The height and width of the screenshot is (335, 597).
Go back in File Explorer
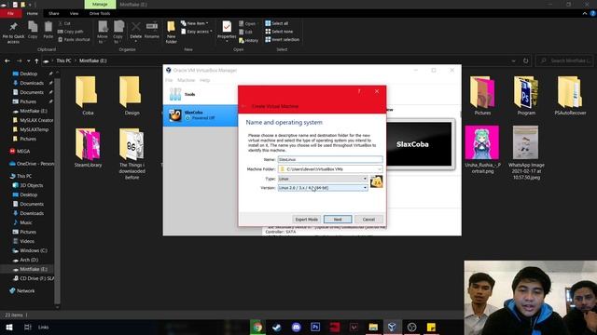7,60
